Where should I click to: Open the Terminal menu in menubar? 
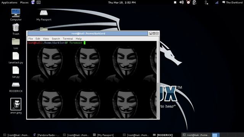(x=68, y=39)
